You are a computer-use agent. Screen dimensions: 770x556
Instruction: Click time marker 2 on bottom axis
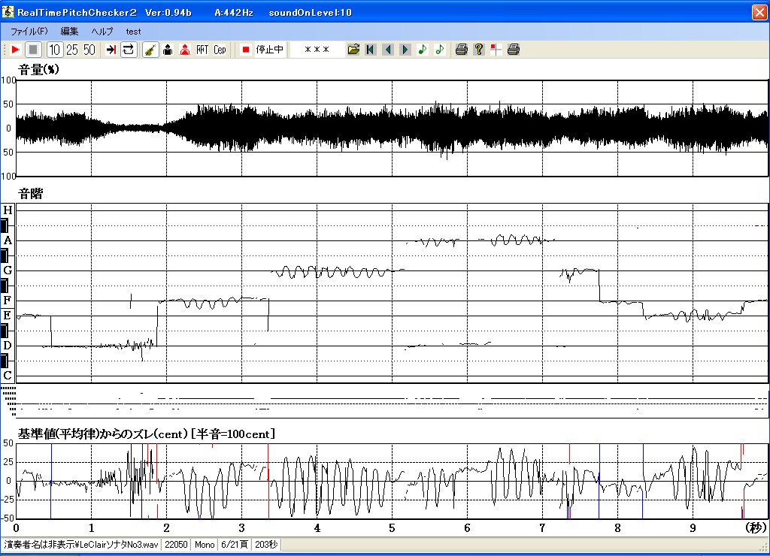coord(166,528)
